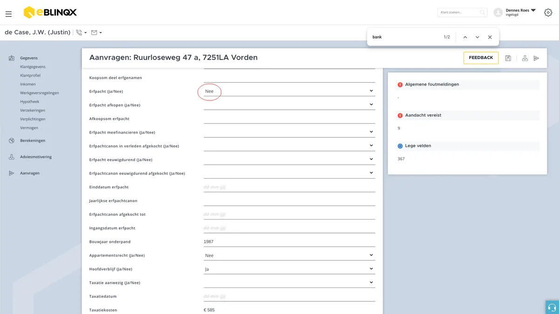
Task: Click the eBlinqx logo
Action: point(50,13)
